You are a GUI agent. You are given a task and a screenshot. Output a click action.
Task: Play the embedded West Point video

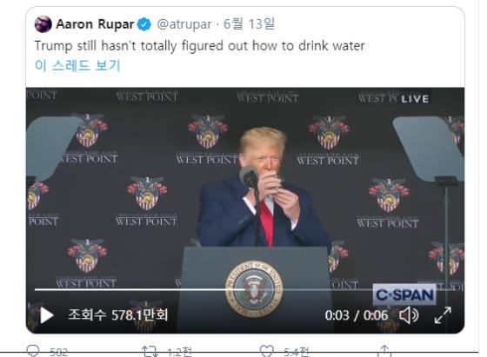coord(47,315)
